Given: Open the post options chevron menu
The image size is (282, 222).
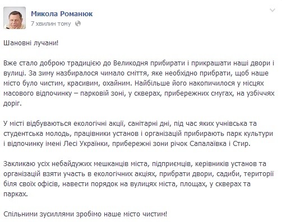Looking at the screenshot, I should (x=272, y=10).
